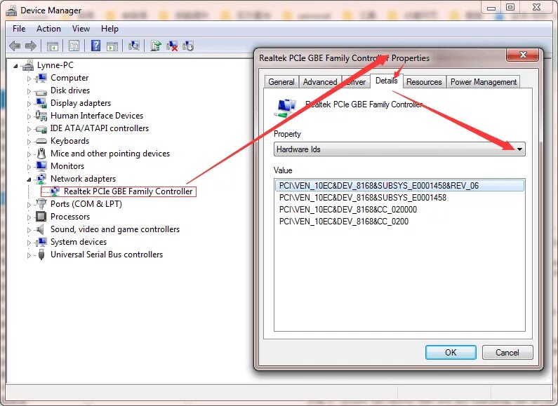Click the Processors chip icon
558x406 pixels.
tap(41, 217)
